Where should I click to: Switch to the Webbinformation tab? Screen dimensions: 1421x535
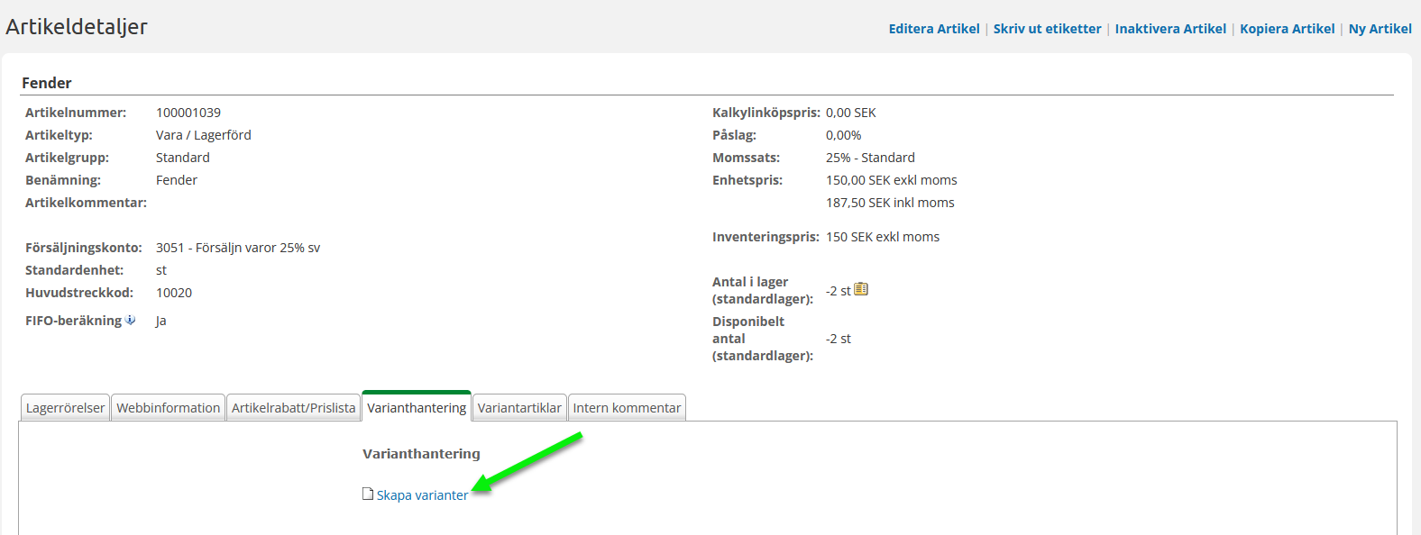pyautogui.click(x=168, y=408)
